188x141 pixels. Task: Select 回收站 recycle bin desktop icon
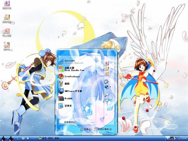(x=7, y=46)
